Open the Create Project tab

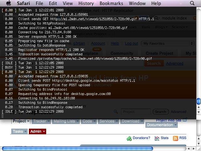[159, 53]
